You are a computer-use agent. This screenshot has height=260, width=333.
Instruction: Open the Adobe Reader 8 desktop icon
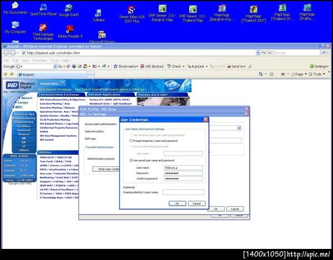pyautogui.click(x=70, y=32)
